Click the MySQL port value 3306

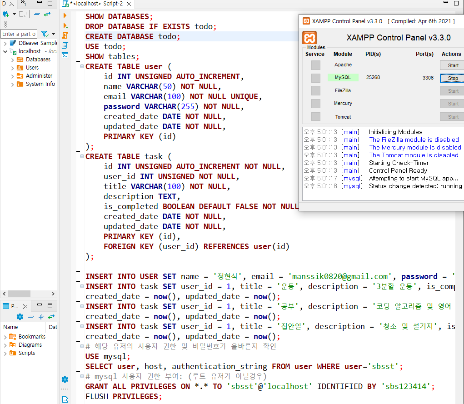pyautogui.click(x=428, y=78)
